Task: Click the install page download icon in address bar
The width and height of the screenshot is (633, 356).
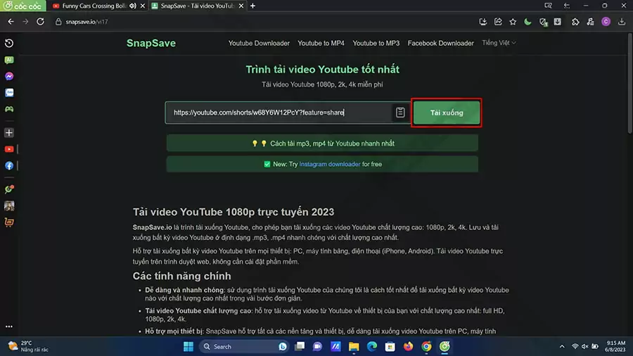Action: click(482, 22)
